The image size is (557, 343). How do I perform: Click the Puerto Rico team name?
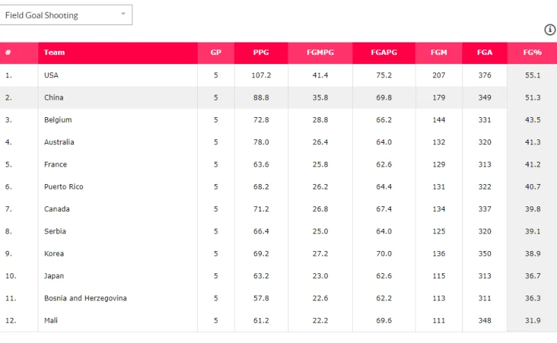click(x=62, y=187)
